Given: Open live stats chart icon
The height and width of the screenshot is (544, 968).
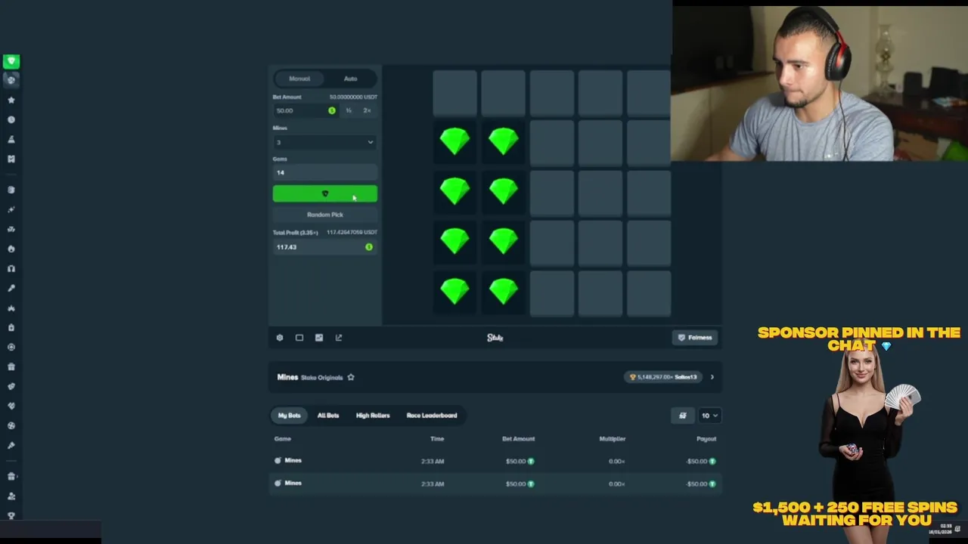Looking at the screenshot, I should click(x=319, y=338).
